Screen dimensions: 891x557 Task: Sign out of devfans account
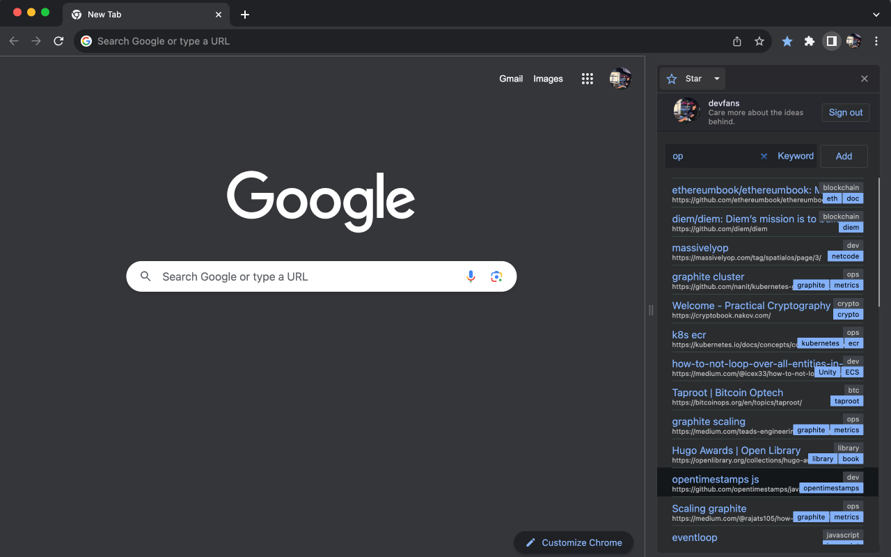pos(846,112)
